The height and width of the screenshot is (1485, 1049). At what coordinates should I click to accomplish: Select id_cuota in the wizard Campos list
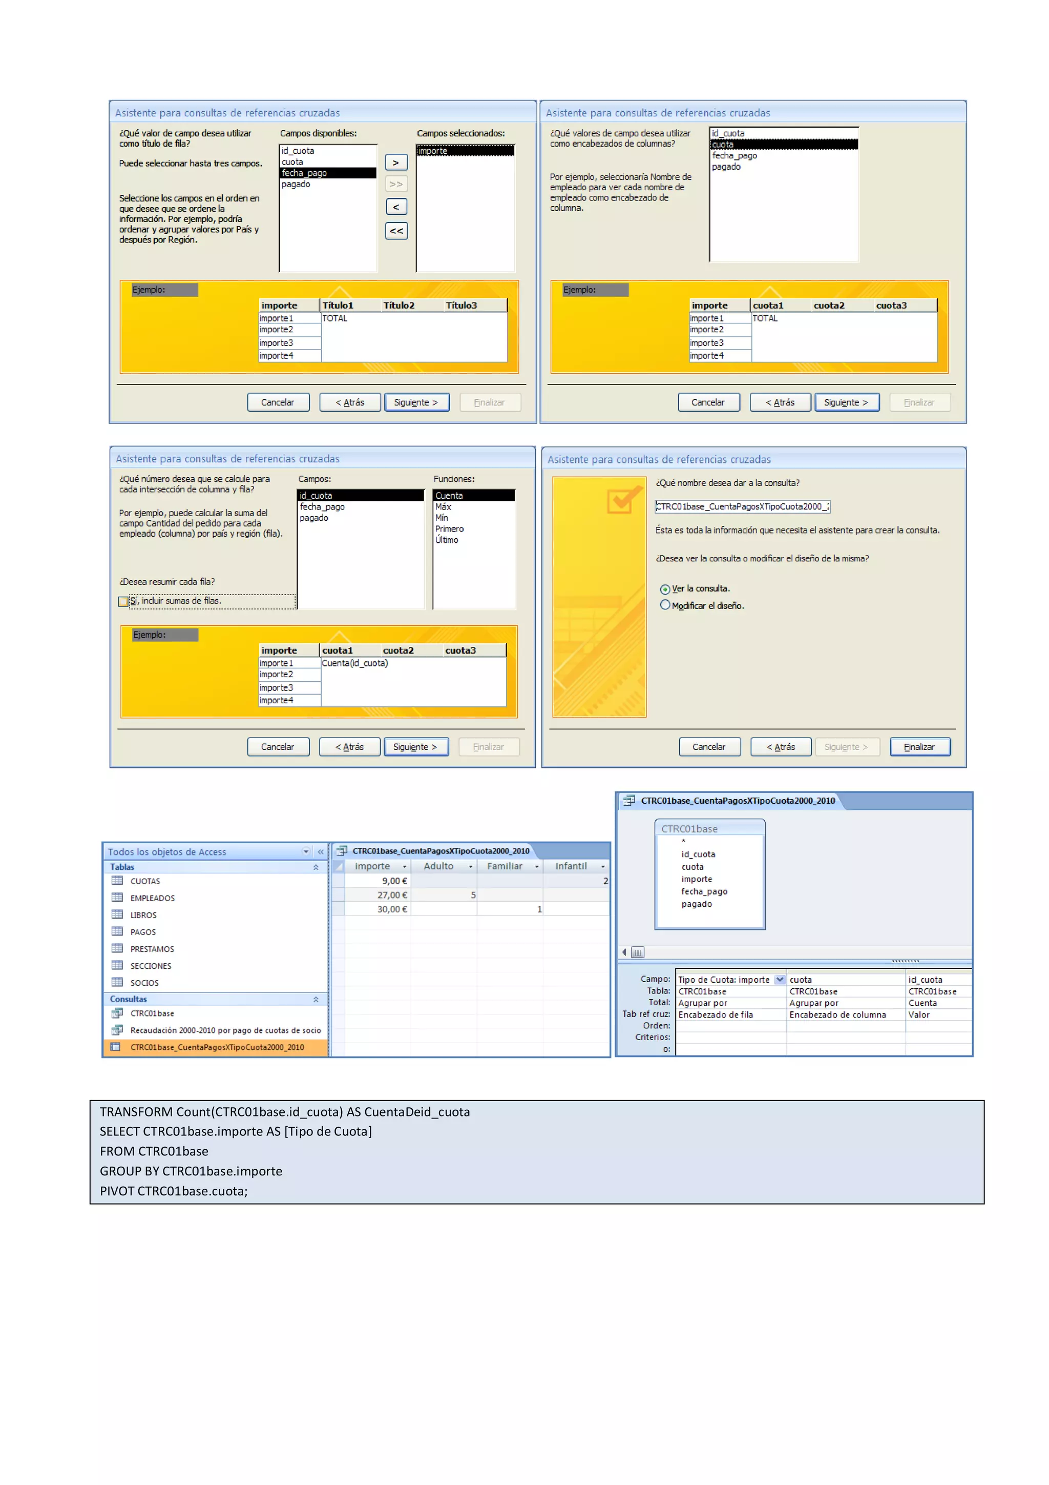pos(360,496)
